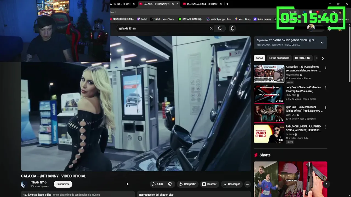Open options menu for Jory Boy Incorregible video
351x197 pixels.
click(326, 88)
